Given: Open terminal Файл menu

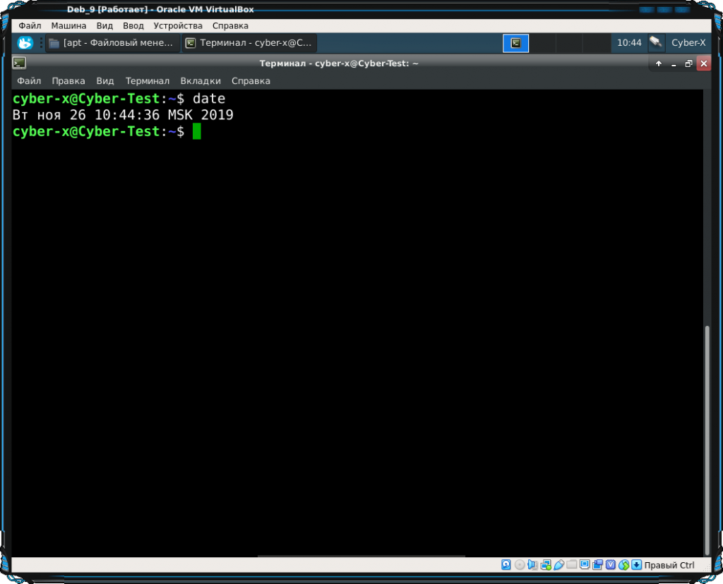Looking at the screenshot, I should click(x=29, y=81).
